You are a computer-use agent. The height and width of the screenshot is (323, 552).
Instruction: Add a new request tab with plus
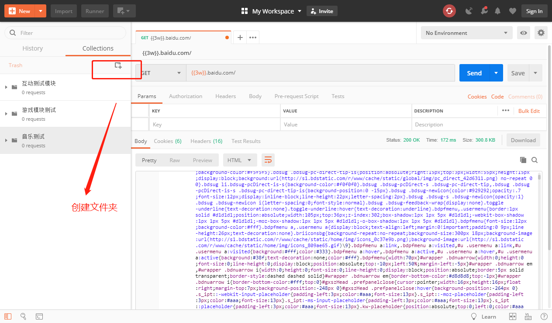click(x=240, y=37)
